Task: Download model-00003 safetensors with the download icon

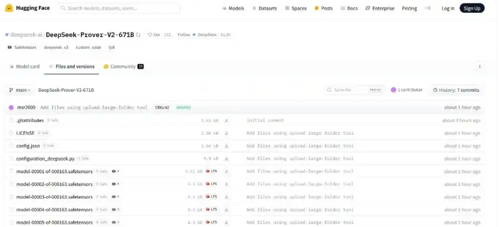Action: (x=226, y=197)
